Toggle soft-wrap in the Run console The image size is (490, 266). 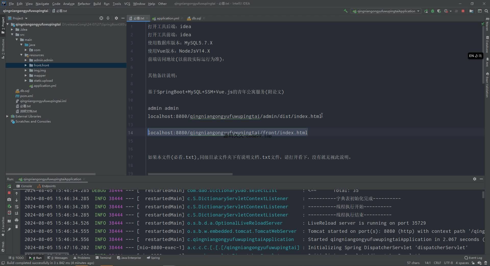17,207
